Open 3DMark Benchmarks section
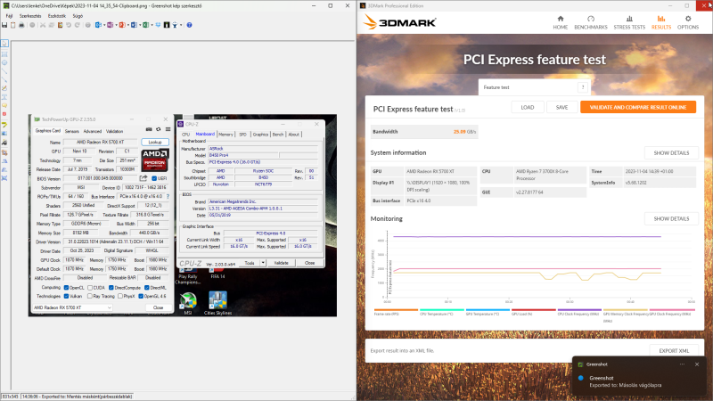 click(591, 22)
